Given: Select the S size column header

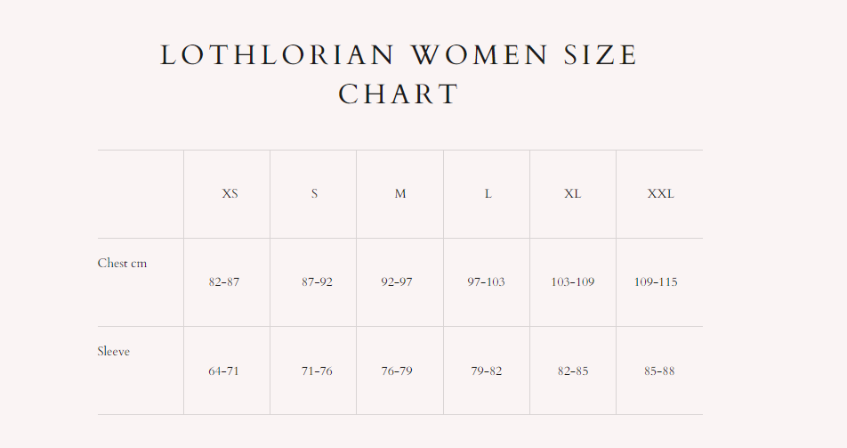Looking at the screenshot, I should tap(314, 193).
